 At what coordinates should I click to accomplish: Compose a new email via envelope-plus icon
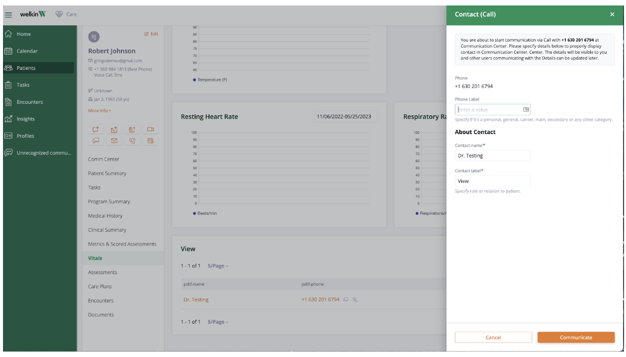[113, 129]
